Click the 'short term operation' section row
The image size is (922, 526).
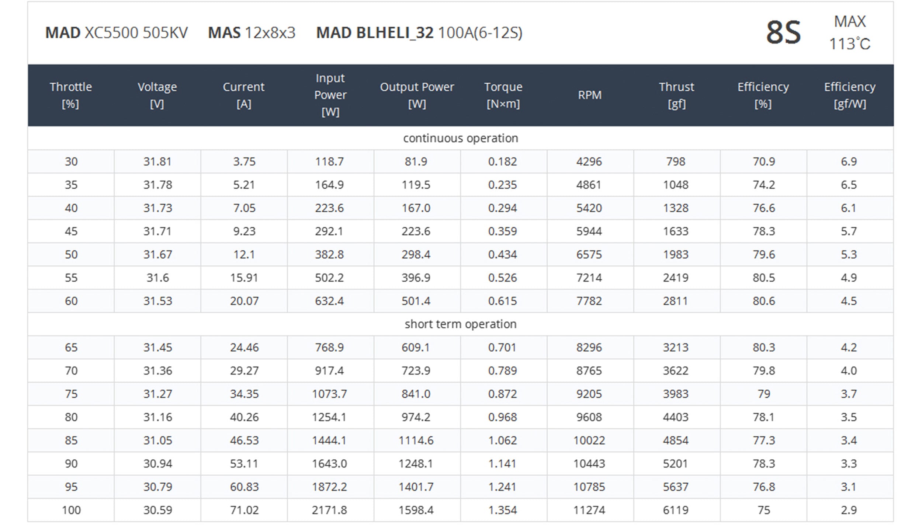point(460,324)
